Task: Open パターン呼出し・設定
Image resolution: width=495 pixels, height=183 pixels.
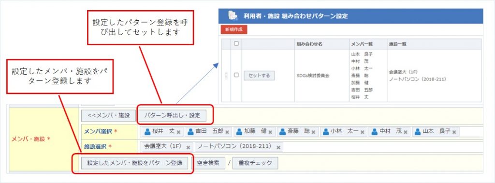Action: click(173, 116)
